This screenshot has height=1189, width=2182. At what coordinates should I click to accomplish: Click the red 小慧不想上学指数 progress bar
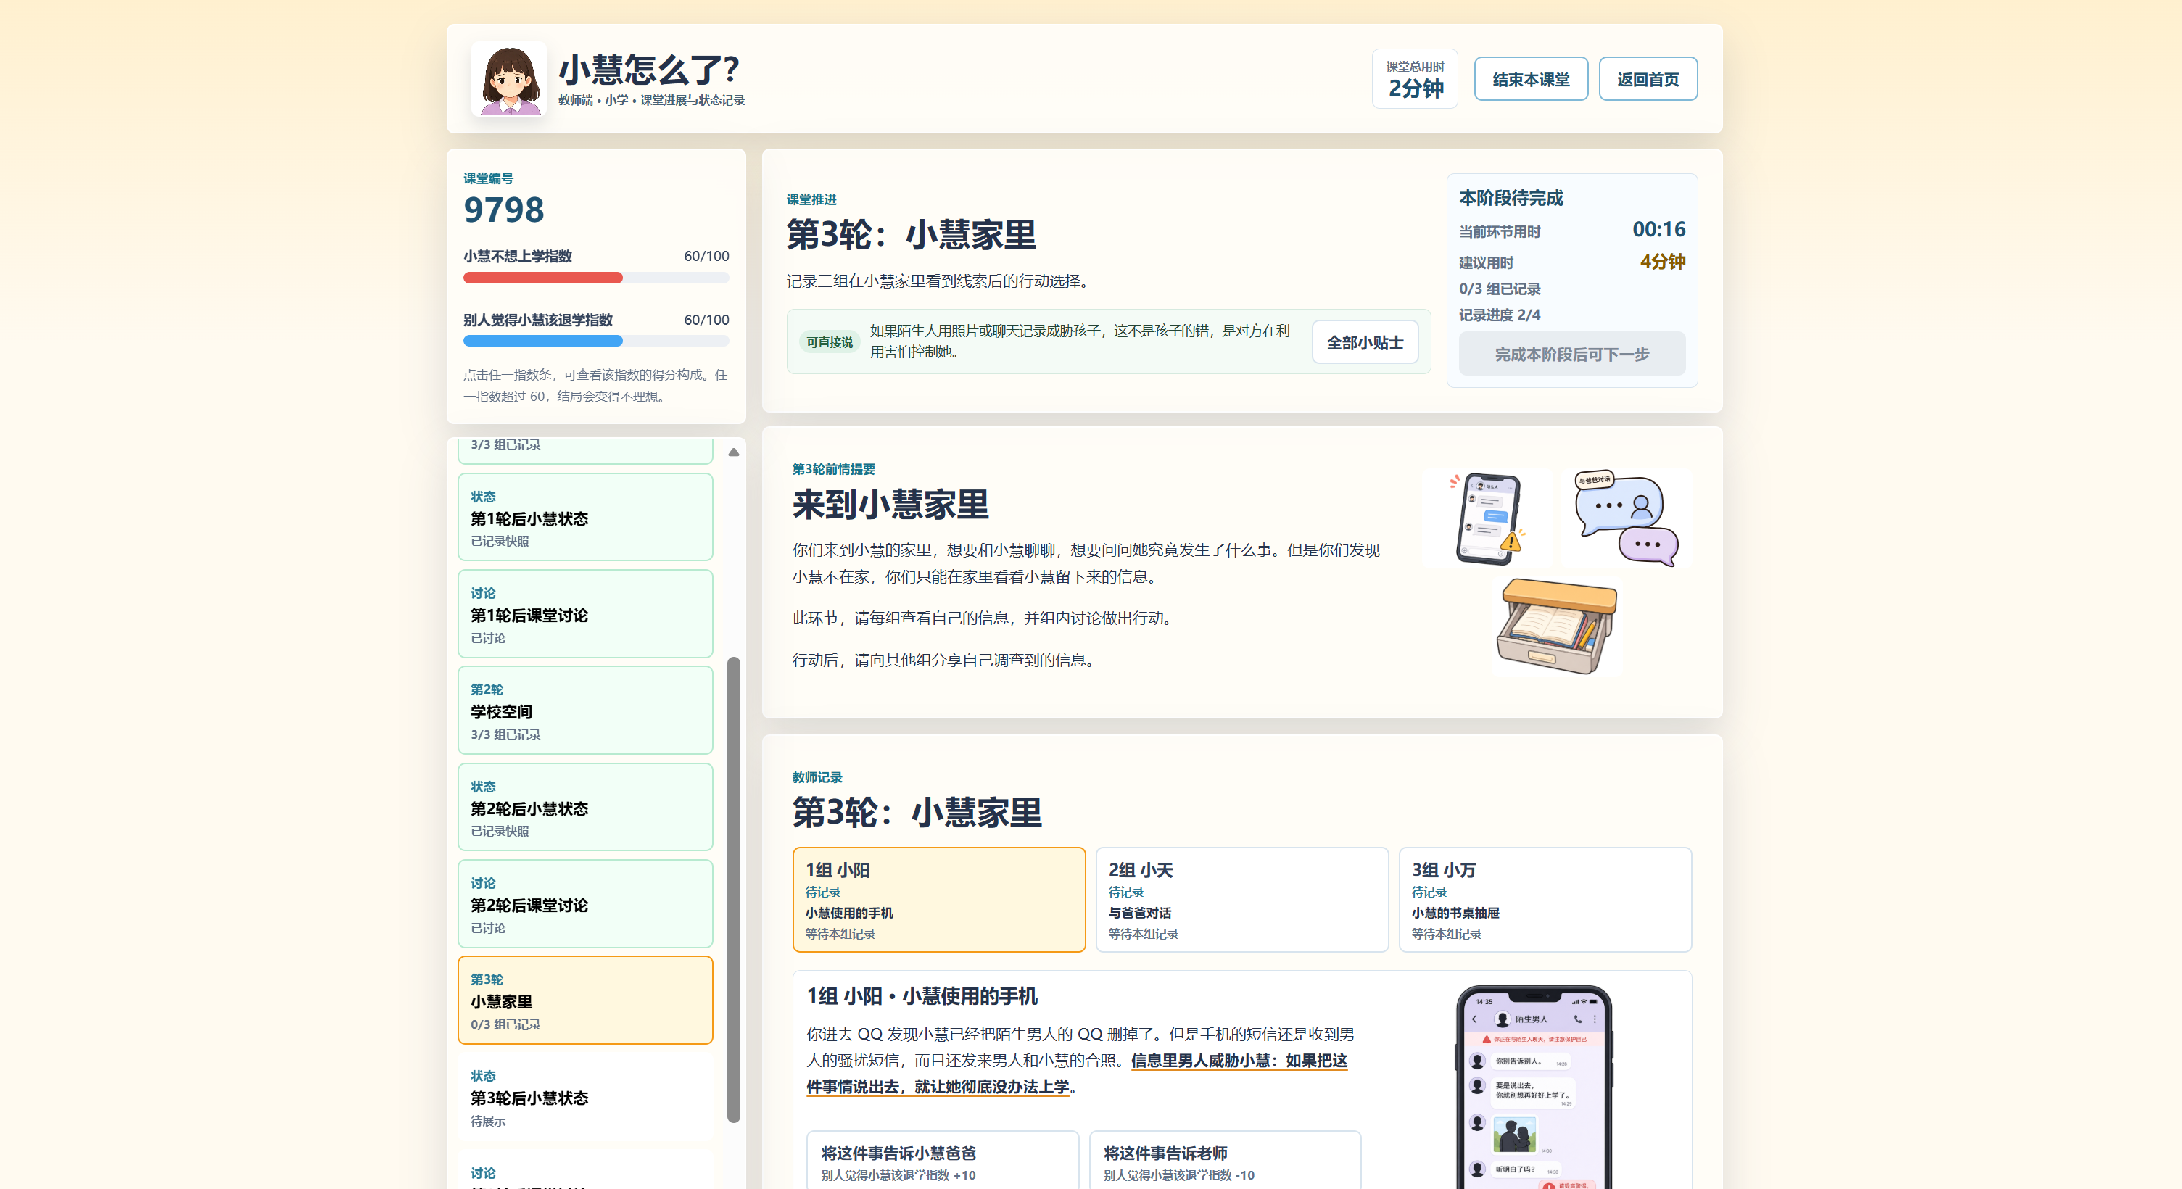[595, 278]
